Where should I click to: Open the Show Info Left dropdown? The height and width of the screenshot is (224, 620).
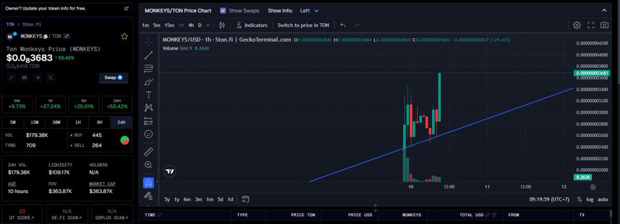pyautogui.click(x=309, y=10)
